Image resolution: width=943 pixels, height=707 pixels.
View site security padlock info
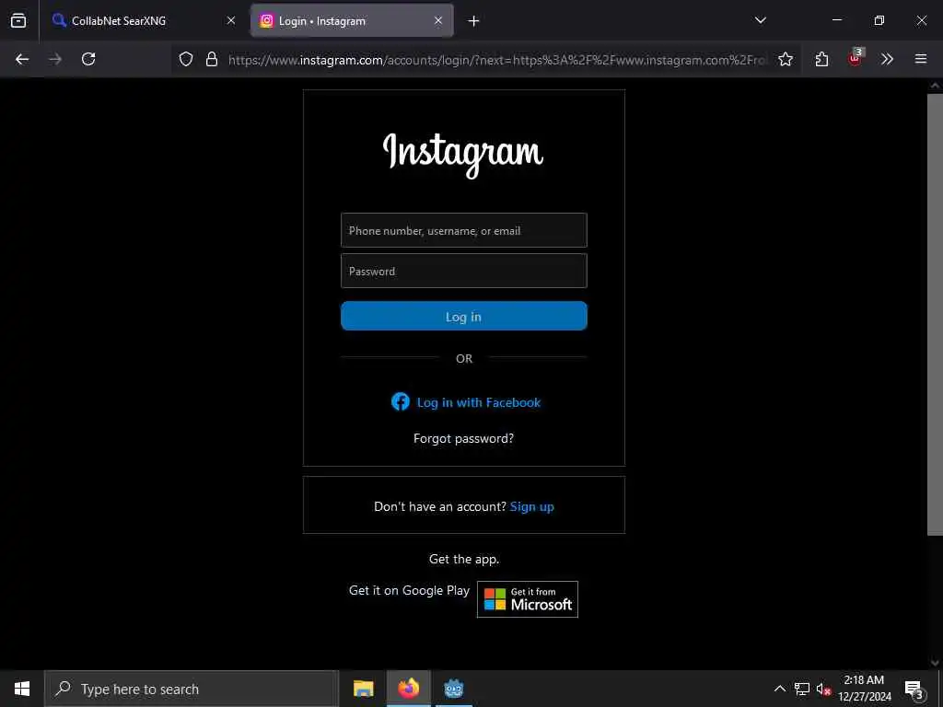[212, 59]
